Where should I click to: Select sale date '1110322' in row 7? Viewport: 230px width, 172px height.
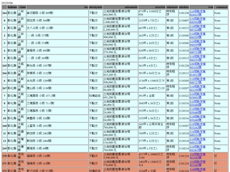click(x=184, y=96)
